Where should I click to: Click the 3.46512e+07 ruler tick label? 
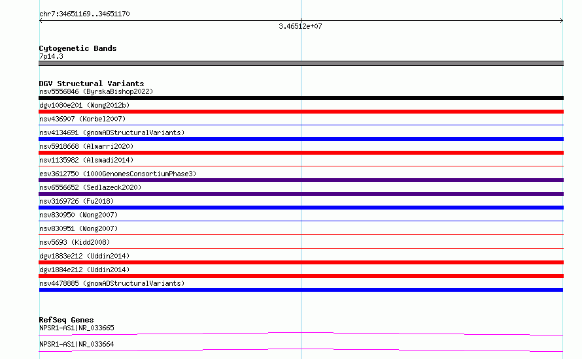(300, 26)
